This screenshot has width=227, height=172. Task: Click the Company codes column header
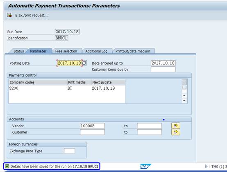point(38,82)
